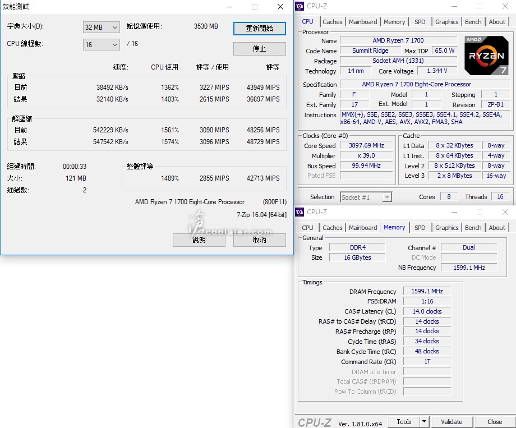Click the CAS# Latency value 14.0 clocks
This screenshot has height=428, width=516.
pos(427,311)
